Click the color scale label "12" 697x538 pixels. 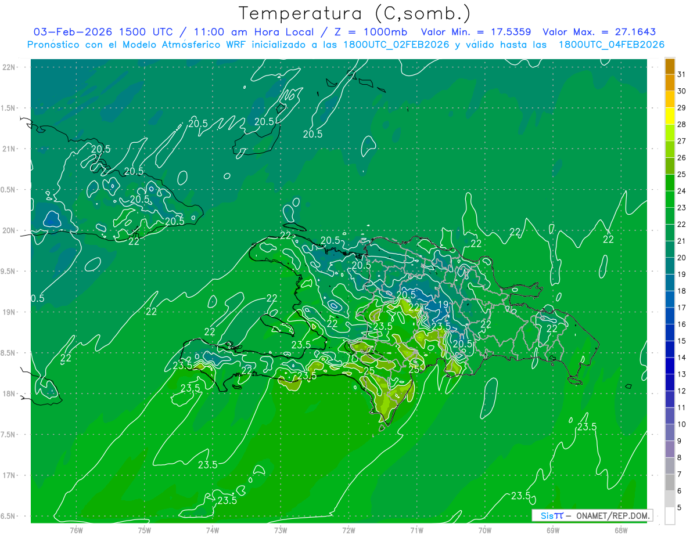pyautogui.click(x=682, y=391)
